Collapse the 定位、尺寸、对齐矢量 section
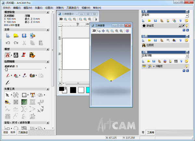 click(x=48, y=123)
